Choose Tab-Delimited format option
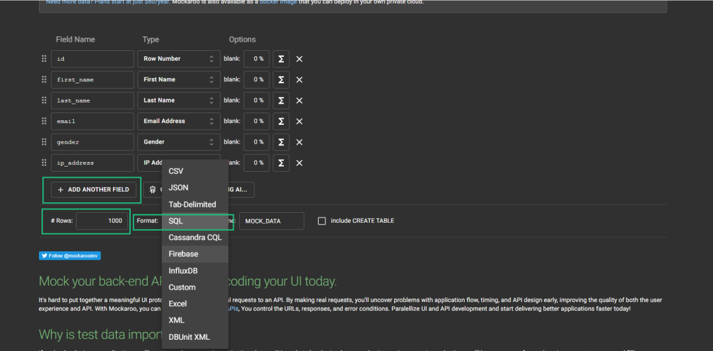This screenshot has width=713, height=351. tap(195, 204)
